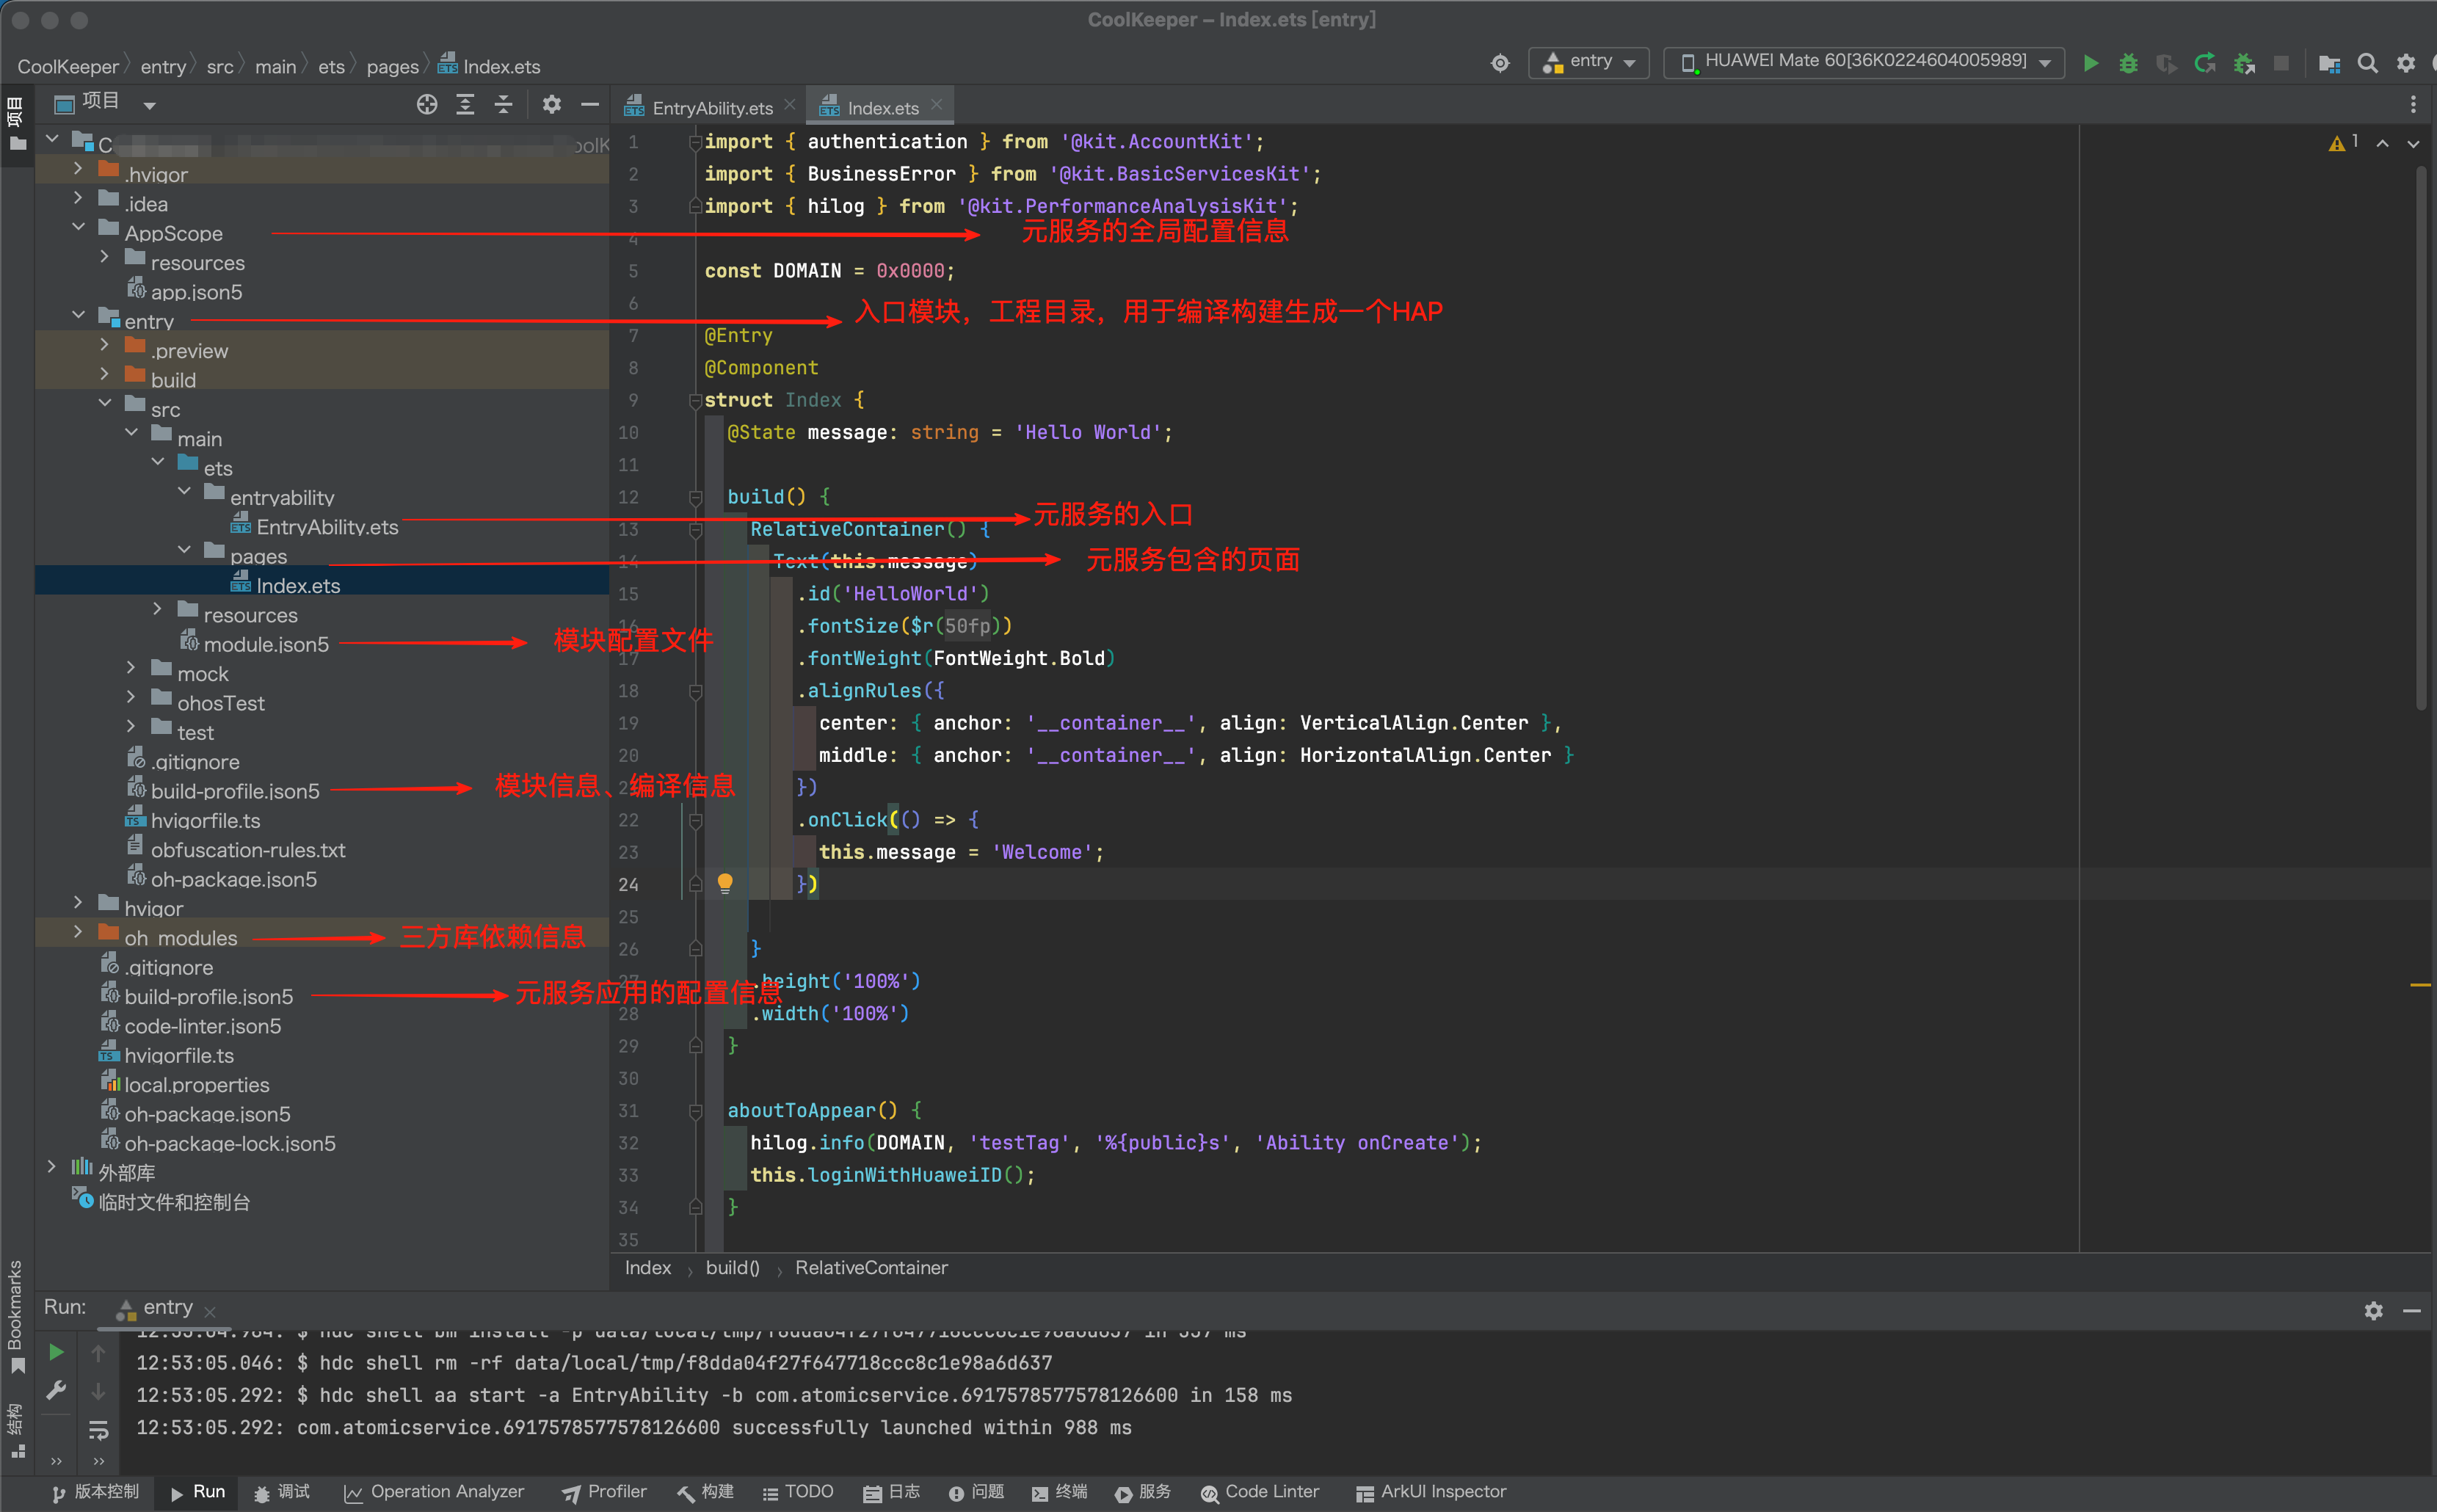The width and height of the screenshot is (2437, 1512).
Task: Toggle soft-wrap in Run console
Action: [x=98, y=1430]
